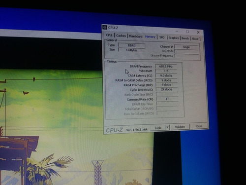View the About tab
This screenshot has width=246, height=185.
point(195,39)
